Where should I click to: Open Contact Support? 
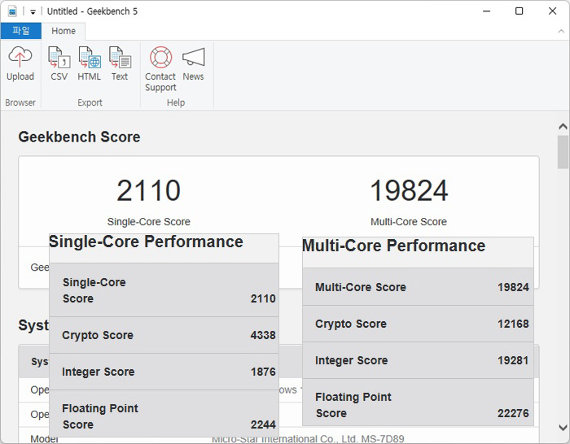coord(160,69)
